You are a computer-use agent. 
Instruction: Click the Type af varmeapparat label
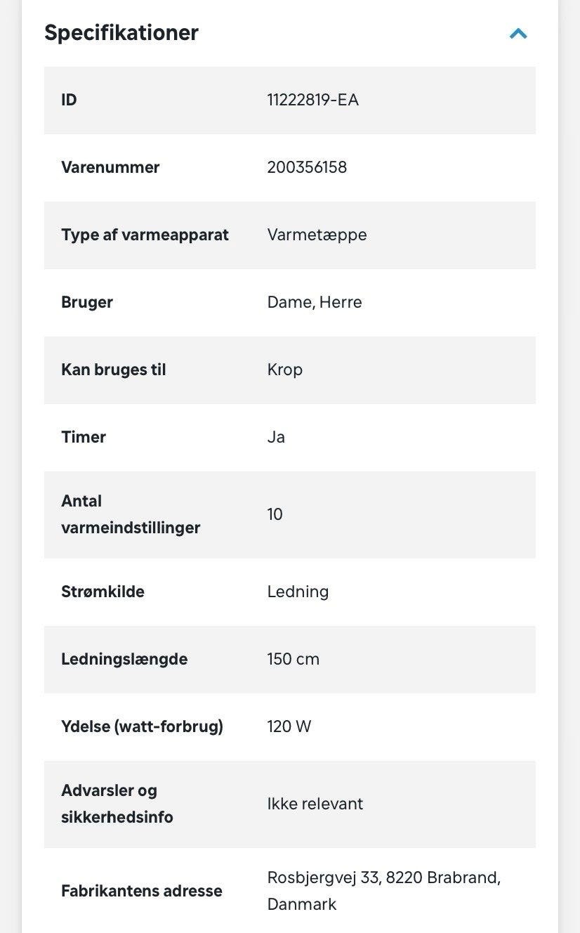145,235
